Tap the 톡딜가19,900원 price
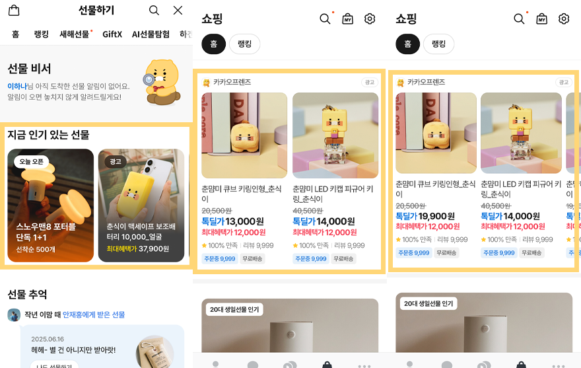581x368 pixels. [425, 216]
